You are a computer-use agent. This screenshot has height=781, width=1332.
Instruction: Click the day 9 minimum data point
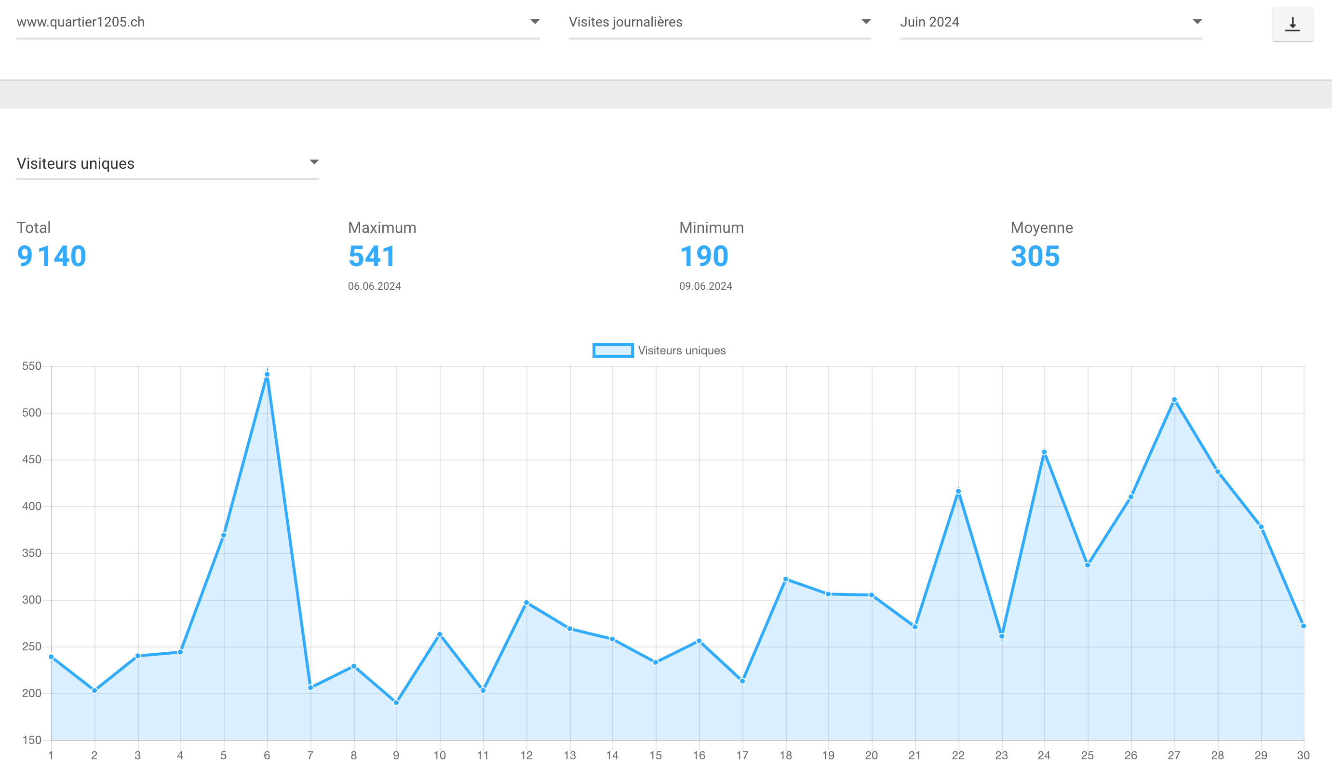pyautogui.click(x=396, y=702)
